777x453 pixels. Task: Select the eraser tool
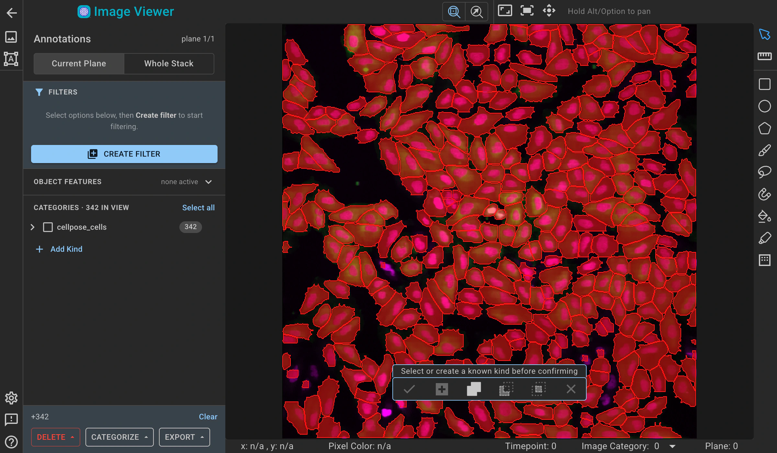click(x=765, y=238)
